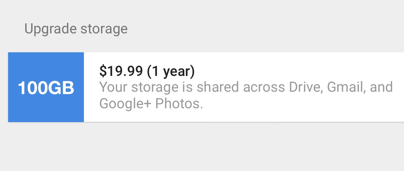Choose the 100GB upgrade plan card
The width and height of the screenshot is (404, 171).
click(206, 87)
